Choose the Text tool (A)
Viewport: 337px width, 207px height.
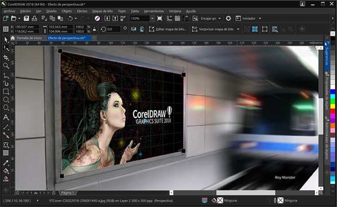6,117
